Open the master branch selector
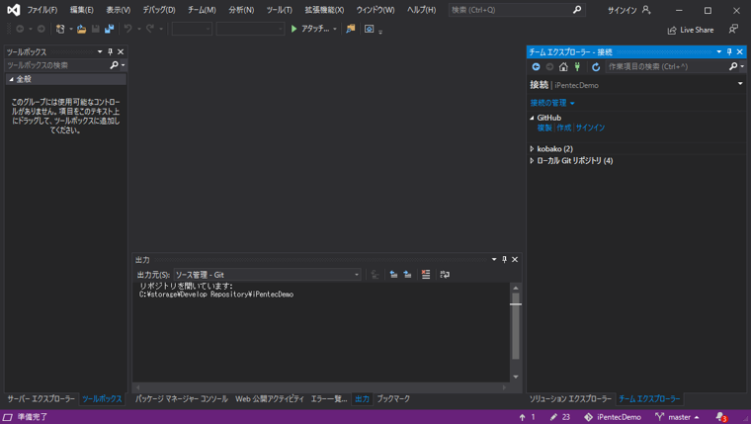Image resolution: width=751 pixels, height=424 pixels. pos(677,417)
